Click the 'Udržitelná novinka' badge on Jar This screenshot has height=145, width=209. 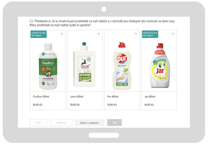(150, 34)
